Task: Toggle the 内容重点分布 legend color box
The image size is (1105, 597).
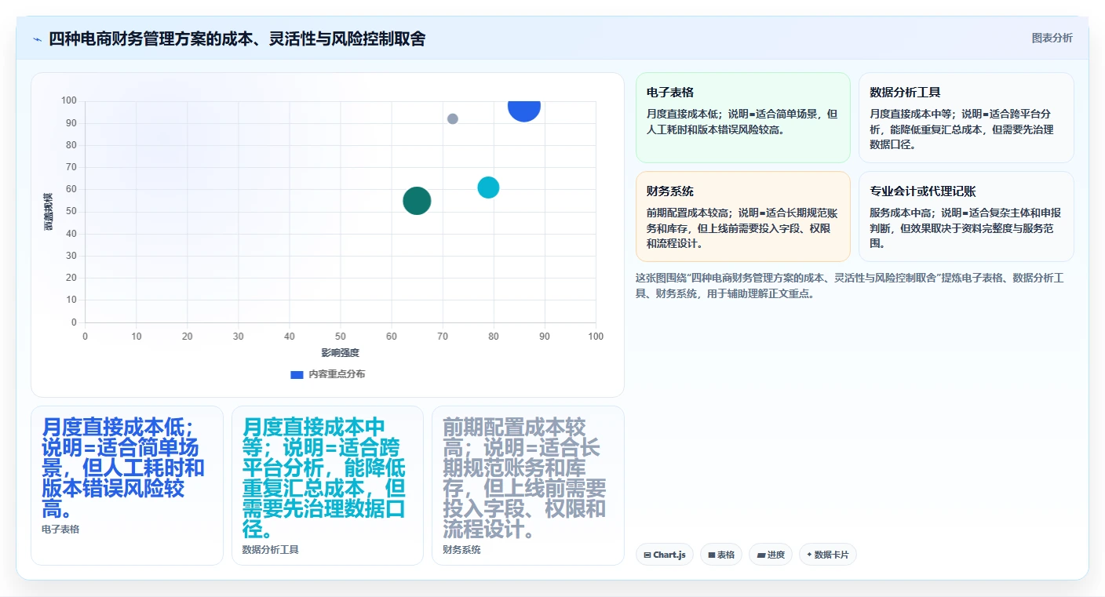Action: (297, 374)
